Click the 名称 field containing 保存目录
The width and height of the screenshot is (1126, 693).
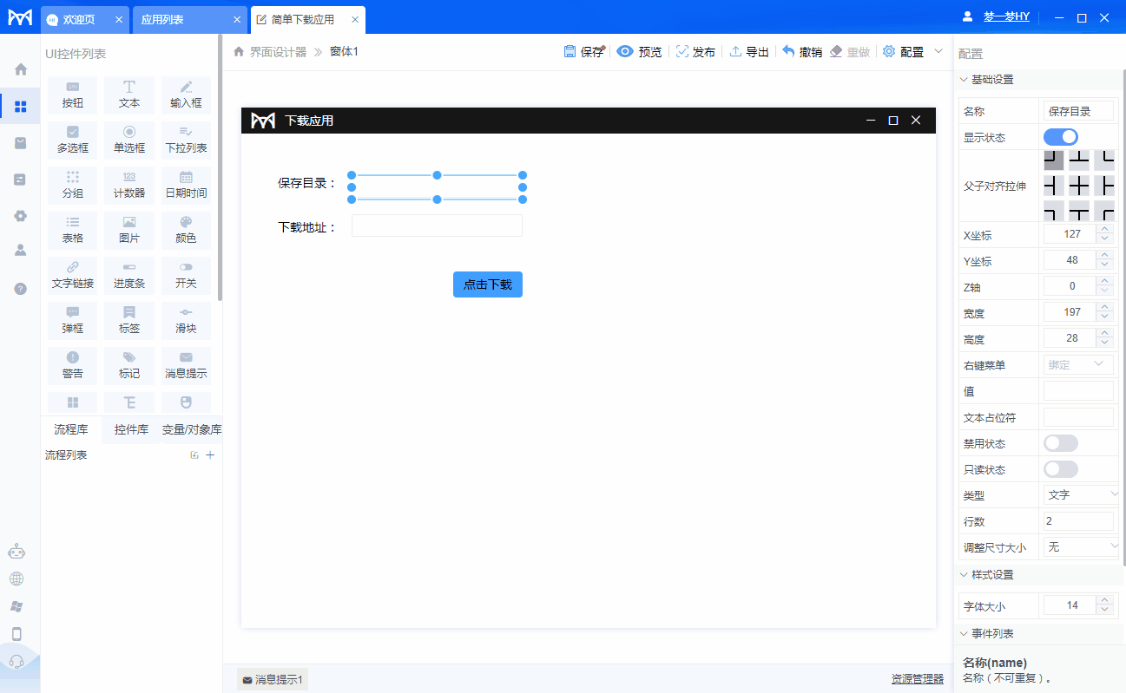click(1079, 111)
